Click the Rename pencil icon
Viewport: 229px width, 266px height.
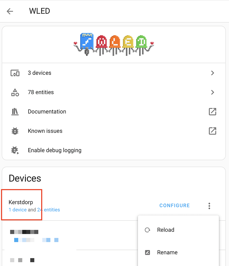pyautogui.click(x=147, y=252)
